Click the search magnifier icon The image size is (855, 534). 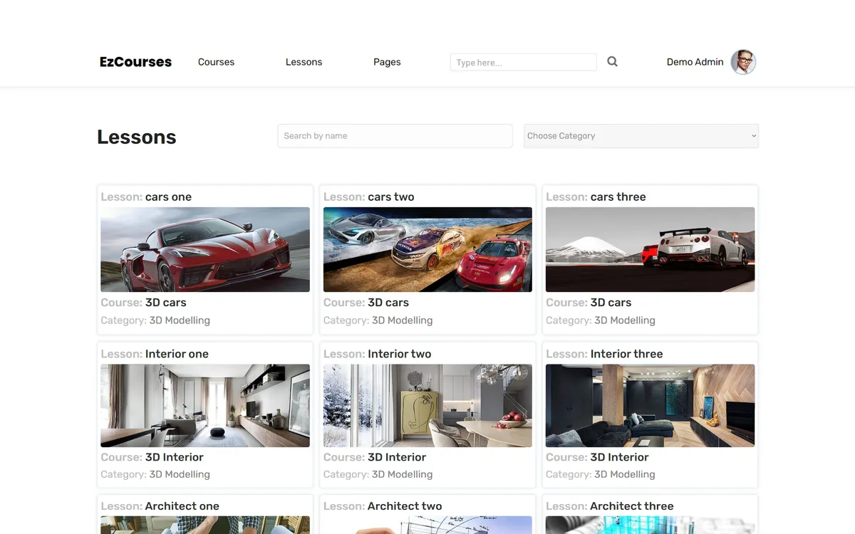point(612,62)
